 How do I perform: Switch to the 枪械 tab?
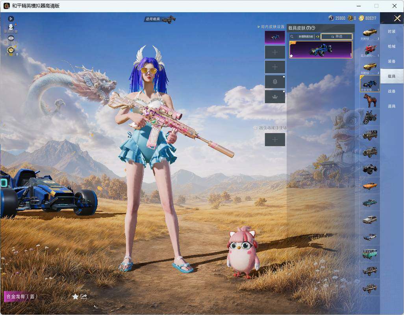pos(392,46)
